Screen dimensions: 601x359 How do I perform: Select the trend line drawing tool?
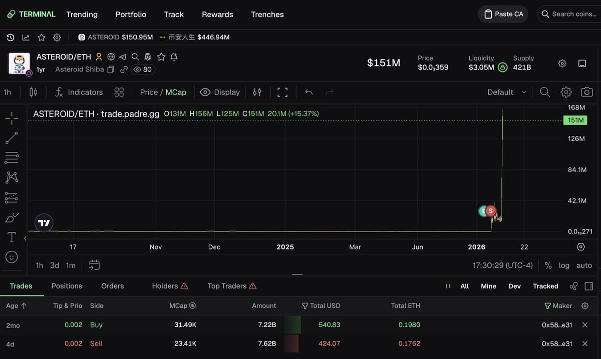point(11,138)
